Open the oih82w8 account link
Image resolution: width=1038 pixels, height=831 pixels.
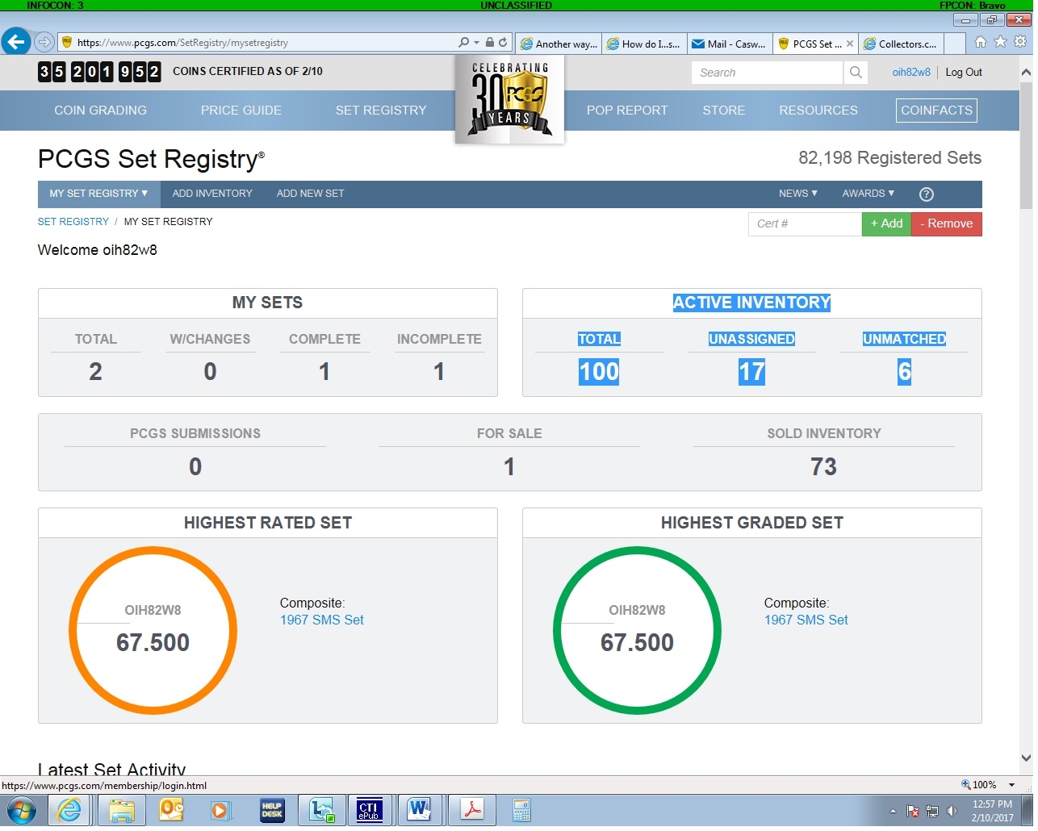[x=911, y=73]
